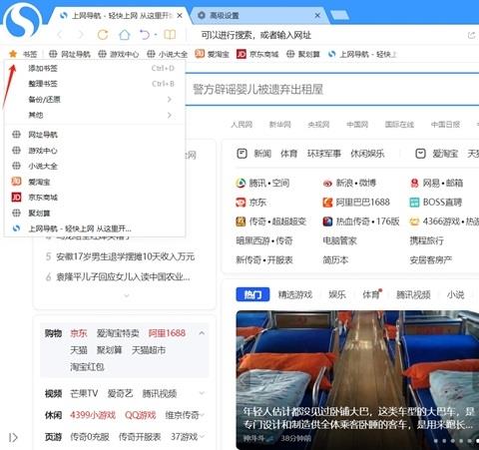
Task: Click the undo closed-tab icon
Action: tap(145, 35)
